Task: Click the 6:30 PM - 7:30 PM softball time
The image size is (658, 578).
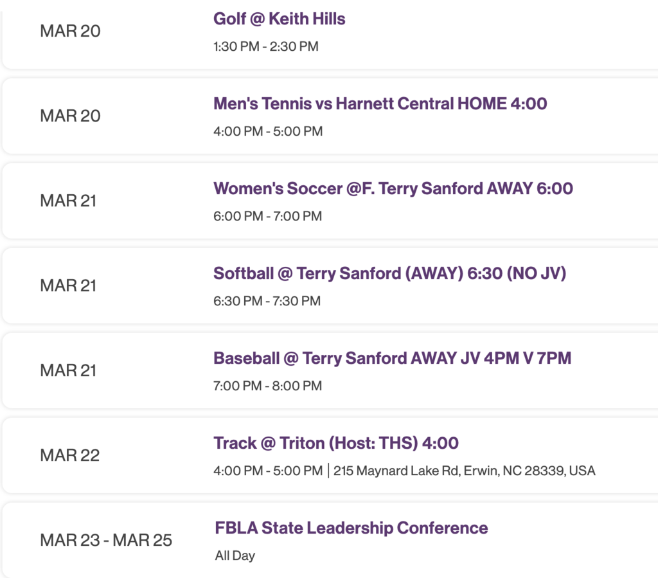Action: tap(266, 301)
